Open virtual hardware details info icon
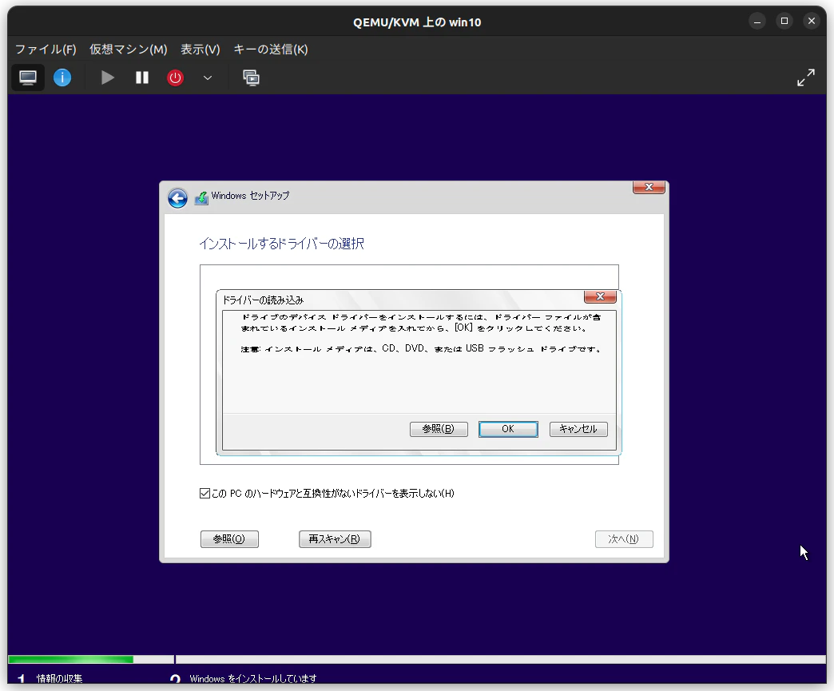 point(62,77)
